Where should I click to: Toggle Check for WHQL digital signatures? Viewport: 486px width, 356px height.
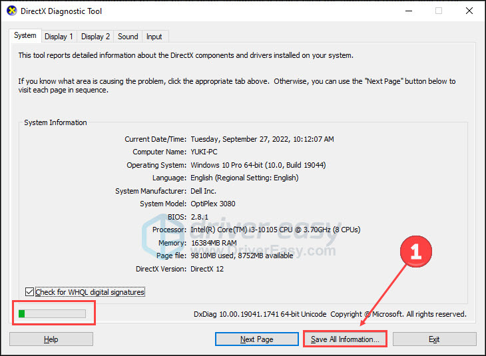click(x=85, y=292)
